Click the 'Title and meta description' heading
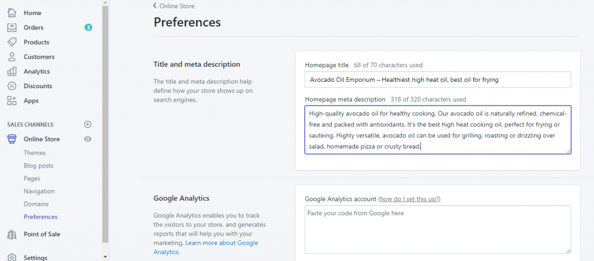 (197, 64)
